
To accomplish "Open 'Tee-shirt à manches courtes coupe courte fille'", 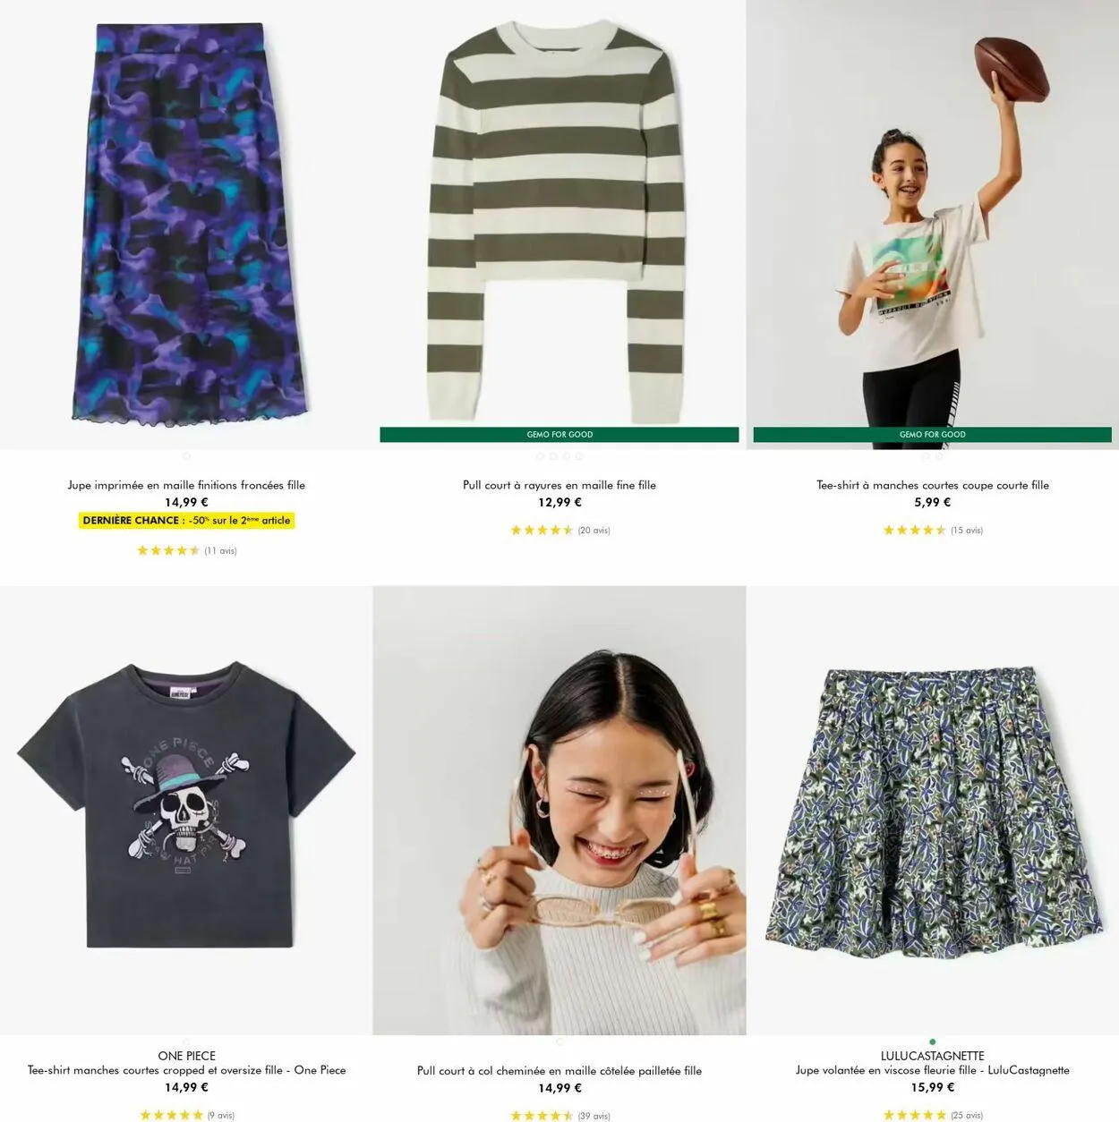I will click(933, 485).
